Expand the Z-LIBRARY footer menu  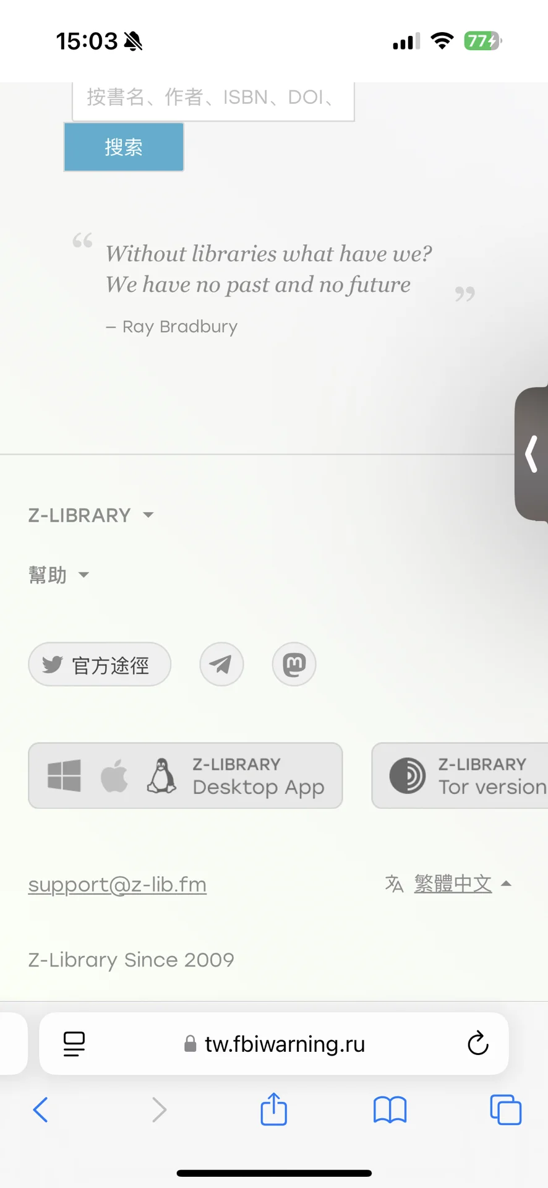click(x=91, y=515)
